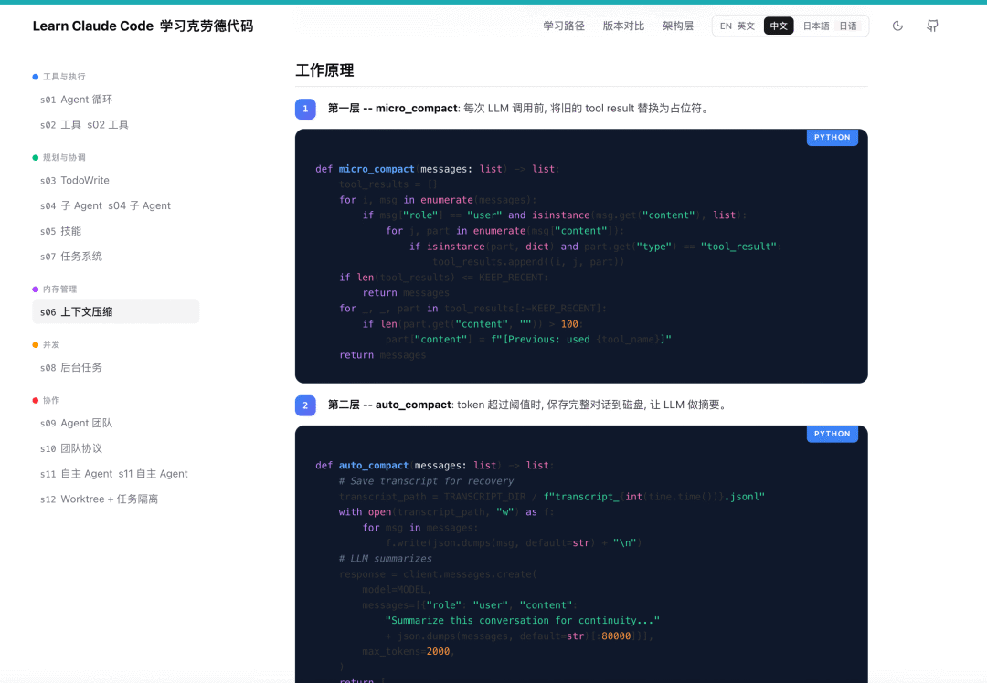
Task: Toggle dark mode with moon icon
Action: (897, 26)
